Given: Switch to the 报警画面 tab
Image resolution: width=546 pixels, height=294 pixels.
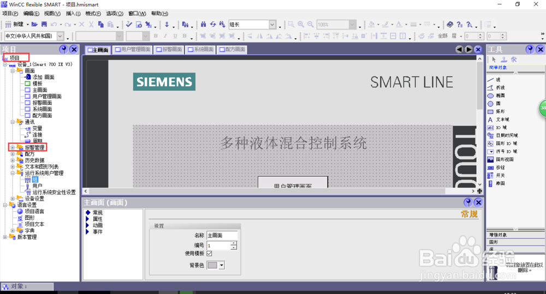Looking at the screenshot, I should pyautogui.click(x=169, y=50).
